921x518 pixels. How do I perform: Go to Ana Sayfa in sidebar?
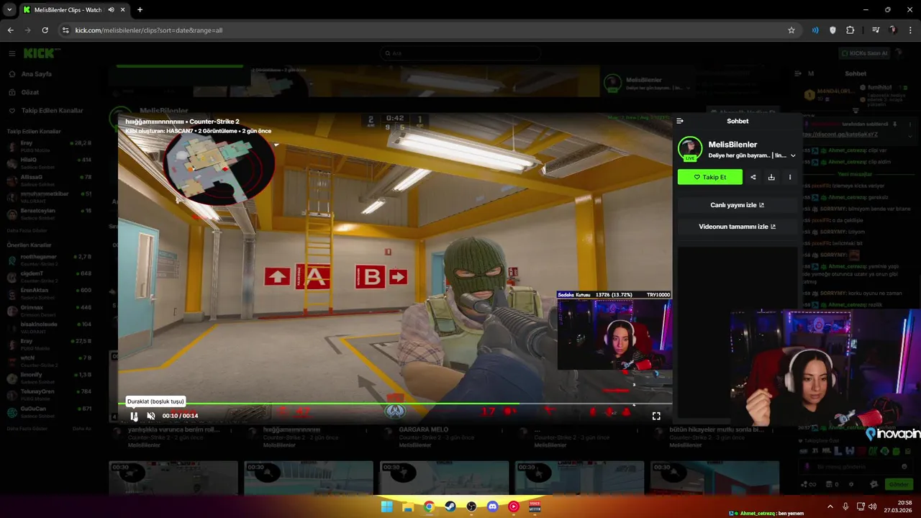37,74
